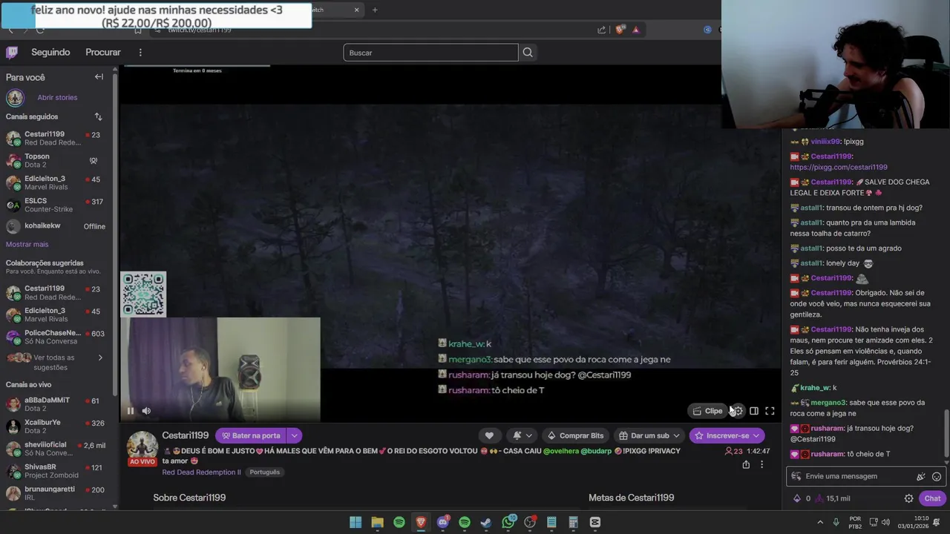Viewport: 950px width, 534px height.
Task: Open channel points balance 15,1 mil
Action: (x=832, y=498)
